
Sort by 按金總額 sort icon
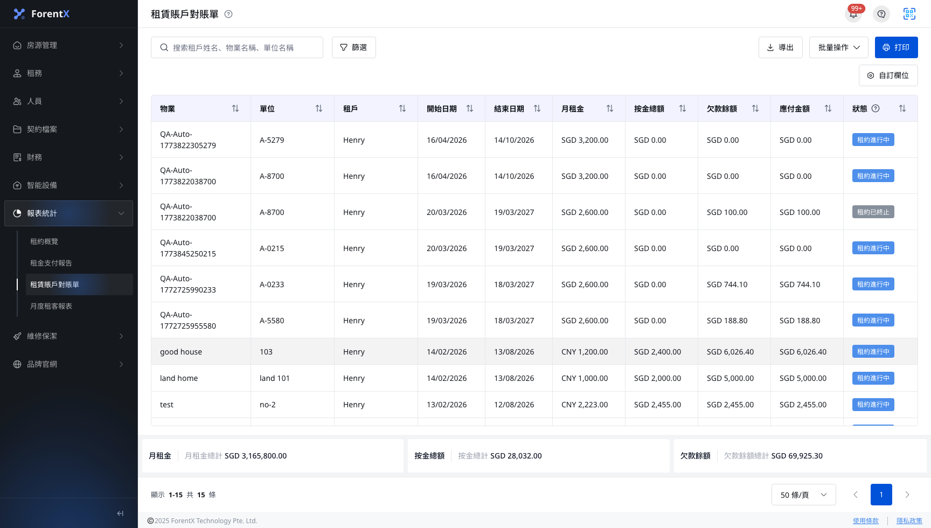tap(683, 108)
